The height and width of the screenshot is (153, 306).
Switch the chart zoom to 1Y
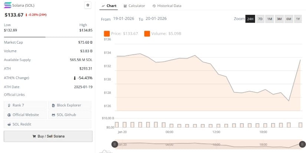(297, 19)
